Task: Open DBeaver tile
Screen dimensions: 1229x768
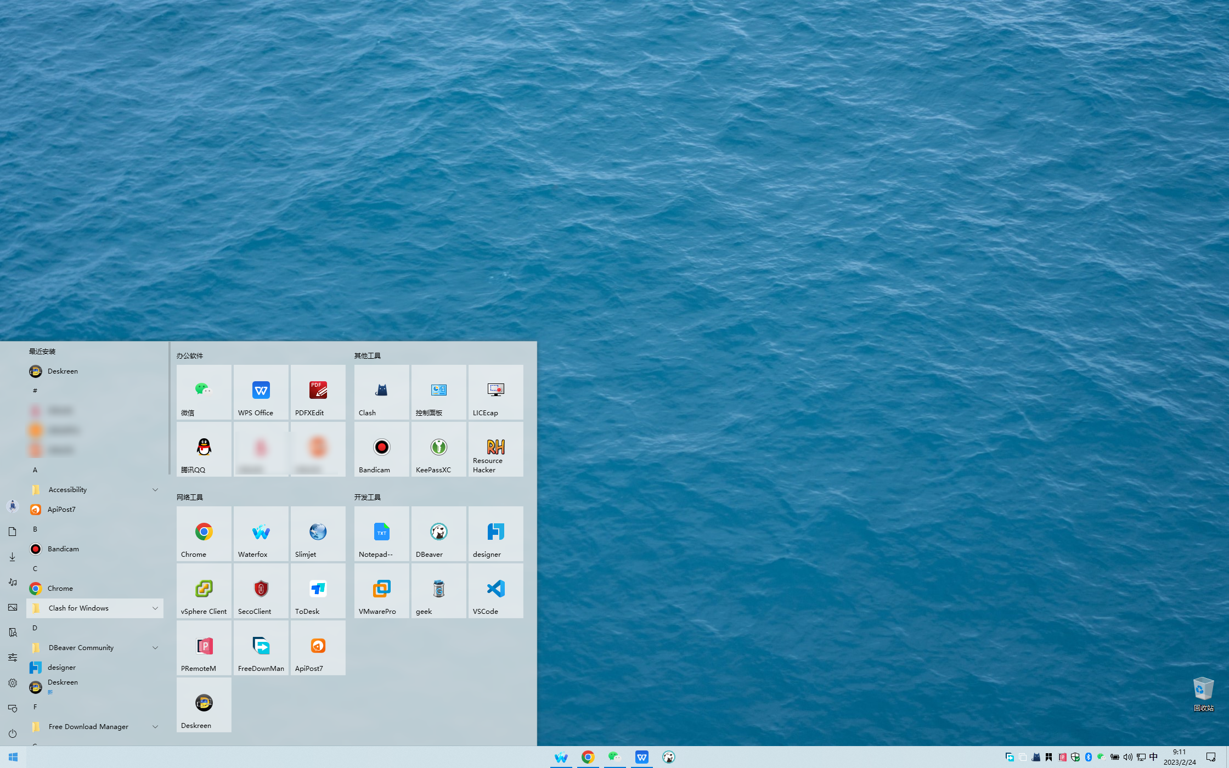Action: pos(438,534)
